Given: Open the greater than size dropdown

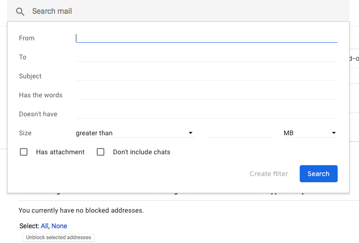Looking at the screenshot, I should click(x=135, y=133).
